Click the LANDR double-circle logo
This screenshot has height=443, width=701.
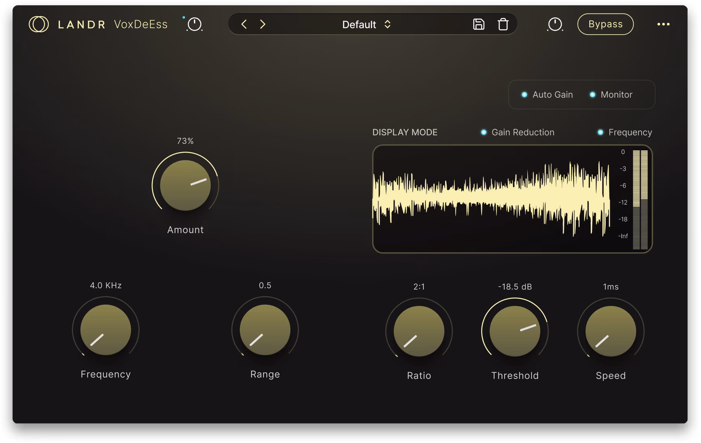39,24
